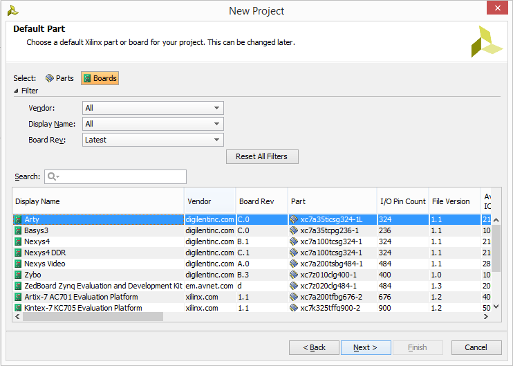Click the vertical scrollbar thumb

point(496,248)
